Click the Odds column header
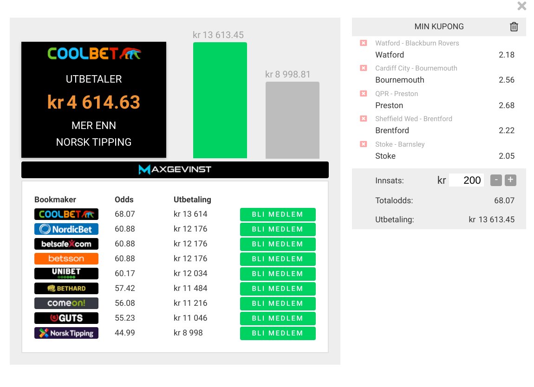534x387 pixels. coord(124,200)
